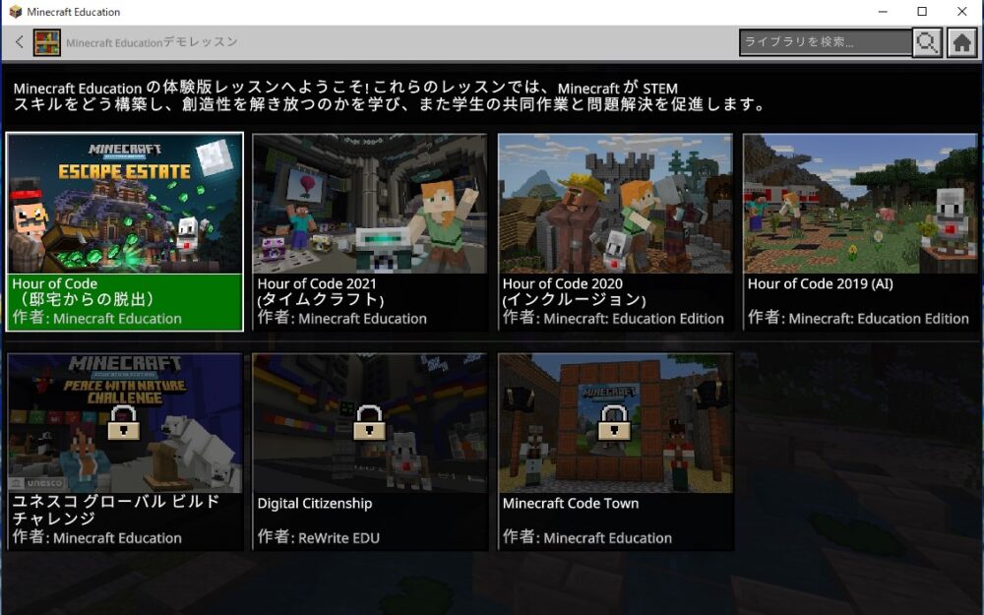984x615 pixels.
Task: Minimize the Minecraft Education window
Action: (x=883, y=11)
